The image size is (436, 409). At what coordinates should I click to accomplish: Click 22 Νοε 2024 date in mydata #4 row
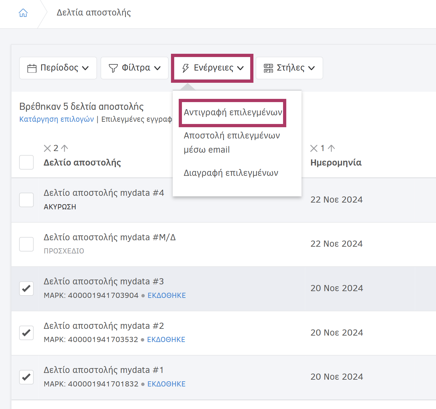(x=336, y=200)
